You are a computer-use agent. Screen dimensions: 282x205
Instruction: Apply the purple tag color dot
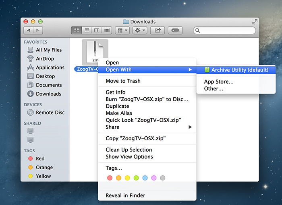point(154,178)
